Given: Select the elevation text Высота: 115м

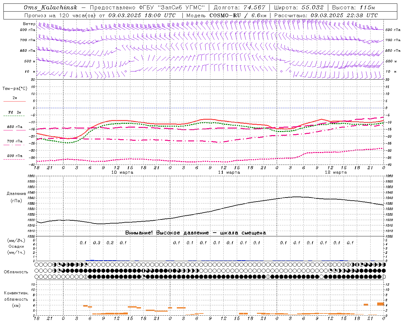Looking at the screenshot, I should pos(354,8).
